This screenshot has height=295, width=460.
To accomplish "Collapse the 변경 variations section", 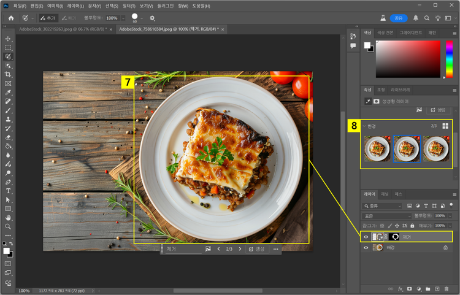I will pyautogui.click(x=364, y=126).
